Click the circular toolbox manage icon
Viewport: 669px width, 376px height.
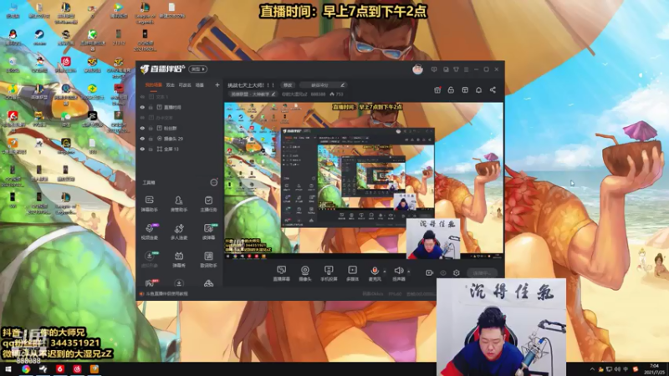[214, 182]
